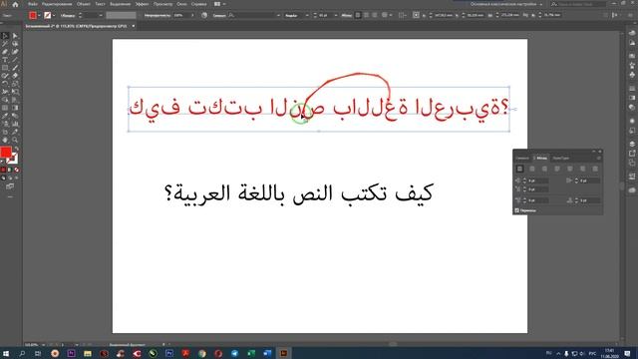Select the Column Graph tool

pyautogui.click(x=15, y=124)
